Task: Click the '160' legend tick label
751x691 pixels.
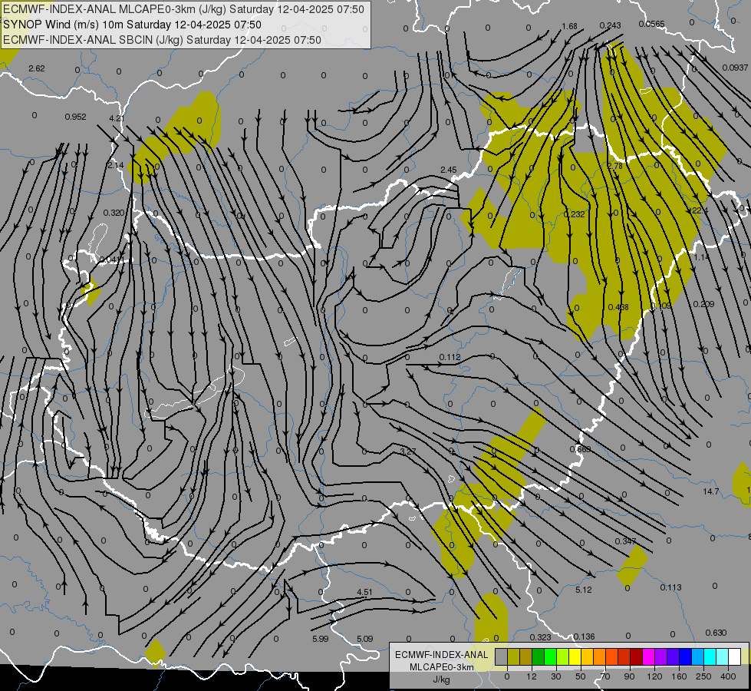Action: pyautogui.click(x=679, y=676)
